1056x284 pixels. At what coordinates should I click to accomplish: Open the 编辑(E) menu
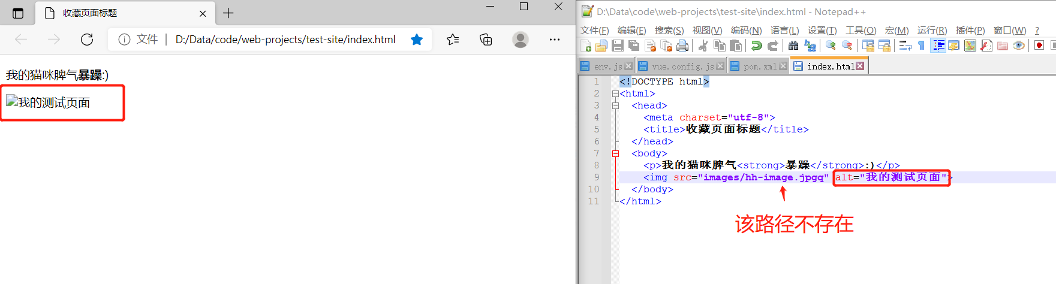pos(631,30)
